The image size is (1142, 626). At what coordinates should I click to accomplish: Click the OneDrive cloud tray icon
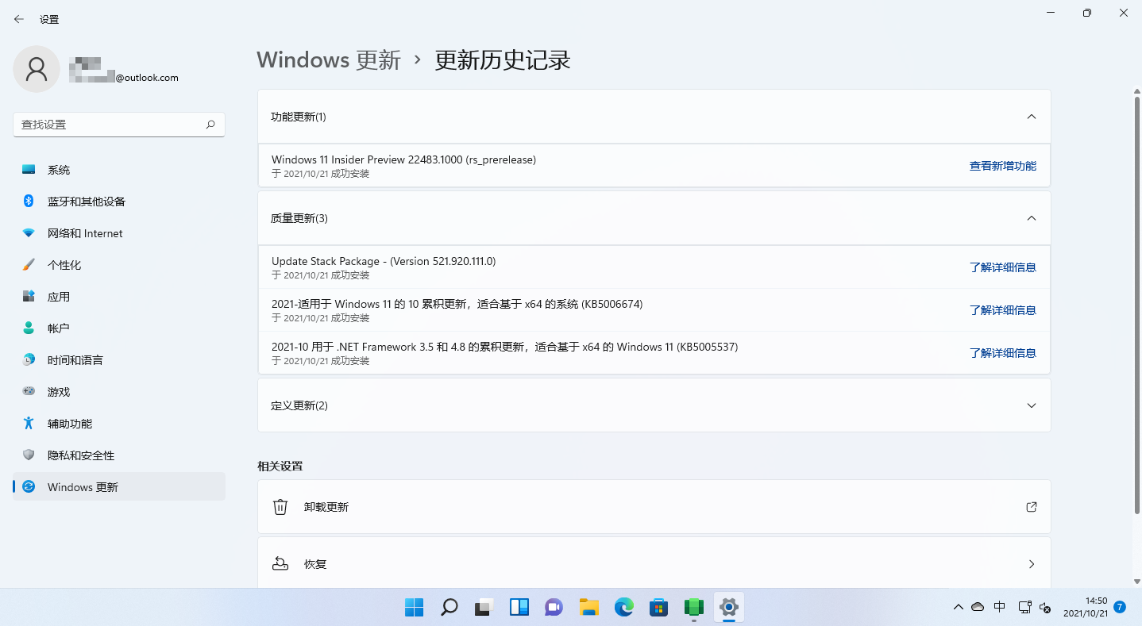(x=978, y=607)
